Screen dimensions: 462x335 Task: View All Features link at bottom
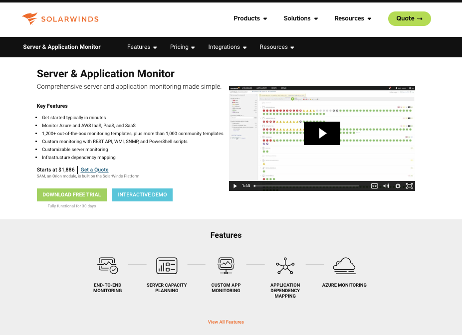226,322
